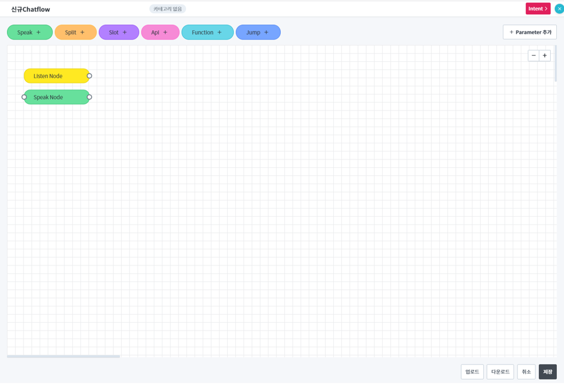
Task: Add a Slot node from palette
Action: tap(118, 32)
